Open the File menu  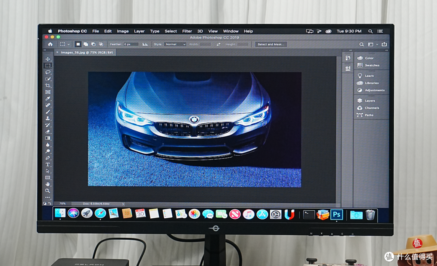click(95, 31)
